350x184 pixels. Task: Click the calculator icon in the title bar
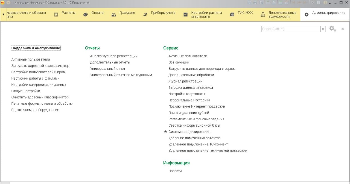tap(281, 3)
